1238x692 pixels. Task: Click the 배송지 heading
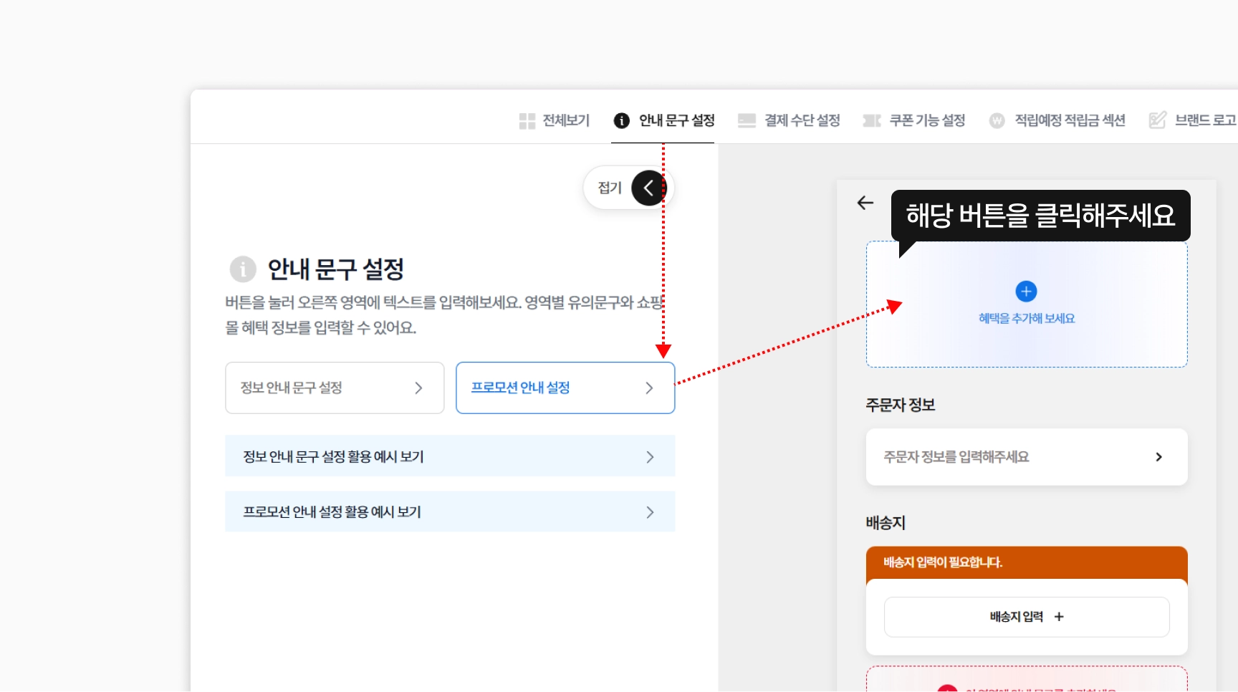886,523
